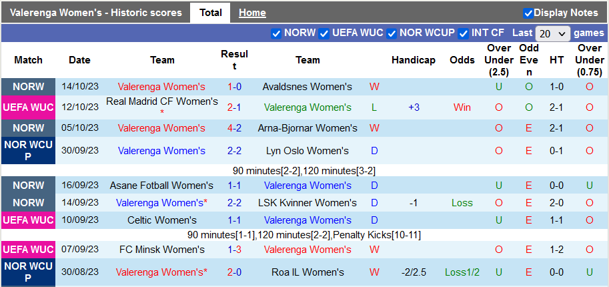609x287 pixels.
Task: Switch to the Total tab
Action: [210, 13]
